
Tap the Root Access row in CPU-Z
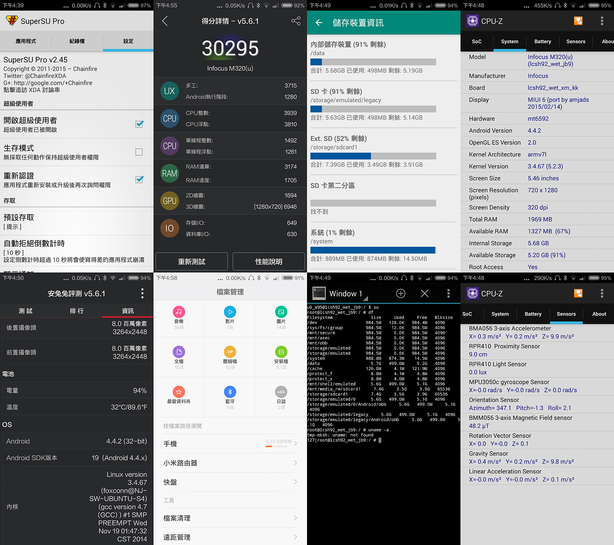tap(537, 267)
